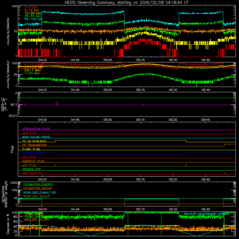
Task: Click the SC_IN_SUNLIGHT rising edge near 04:36
Action: point(55,141)
